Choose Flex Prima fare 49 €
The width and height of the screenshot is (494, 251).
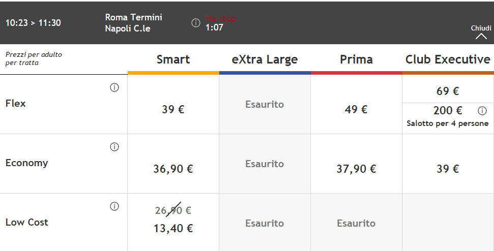(x=356, y=105)
